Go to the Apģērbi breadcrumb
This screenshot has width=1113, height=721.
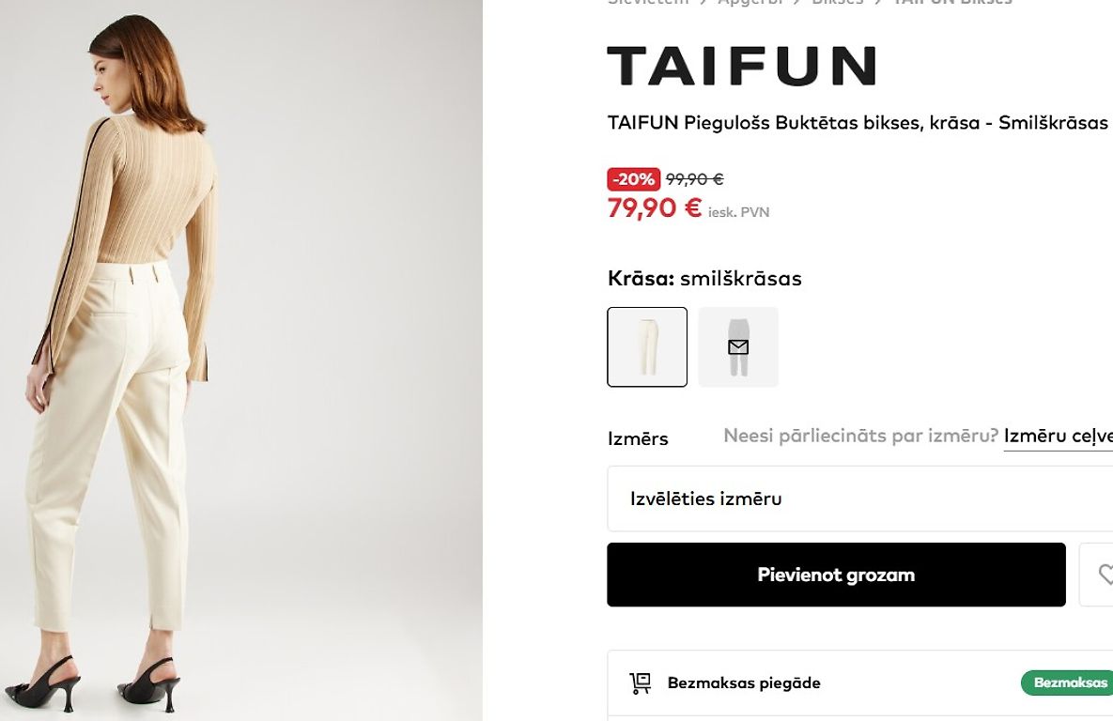coord(750,2)
